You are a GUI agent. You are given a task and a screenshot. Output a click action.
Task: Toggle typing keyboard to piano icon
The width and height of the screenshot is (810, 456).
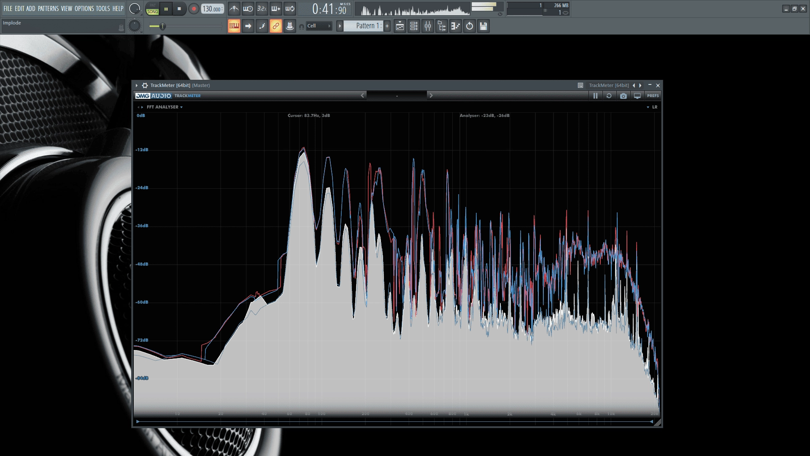click(x=234, y=26)
